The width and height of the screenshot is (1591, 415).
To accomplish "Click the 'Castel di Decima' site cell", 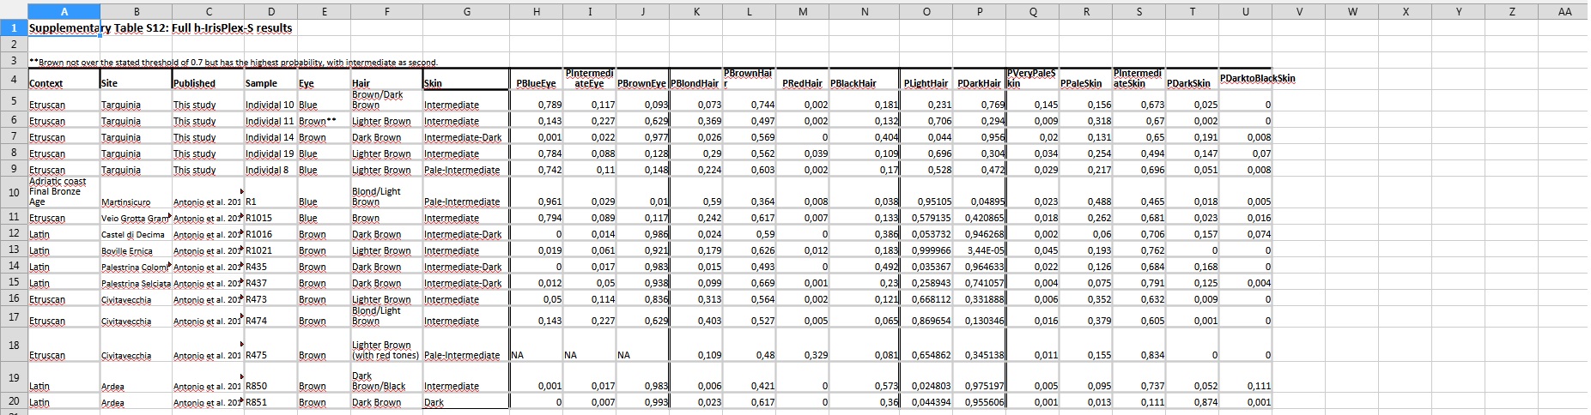I will pyautogui.click(x=136, y=234).
